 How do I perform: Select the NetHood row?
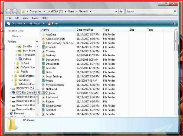(79, 89)
